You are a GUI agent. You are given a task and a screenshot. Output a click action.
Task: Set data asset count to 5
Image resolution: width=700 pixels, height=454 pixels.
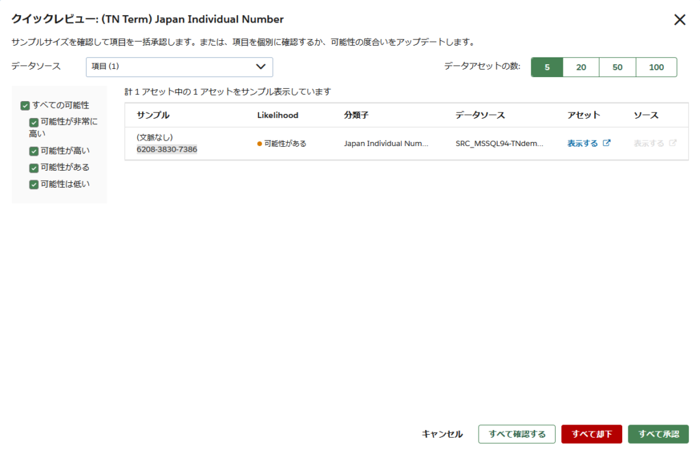547,68
